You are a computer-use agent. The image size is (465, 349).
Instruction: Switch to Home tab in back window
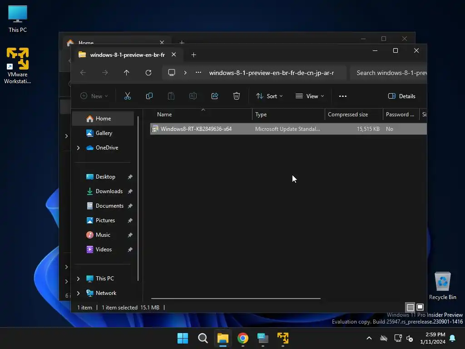86,42
